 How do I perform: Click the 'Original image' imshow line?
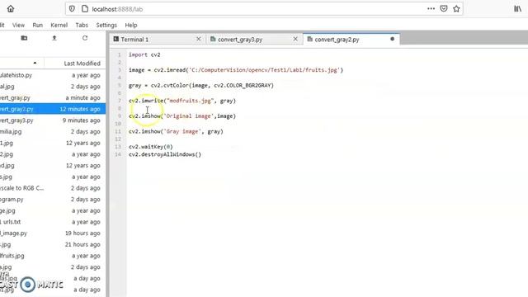(x=182, y=115)
